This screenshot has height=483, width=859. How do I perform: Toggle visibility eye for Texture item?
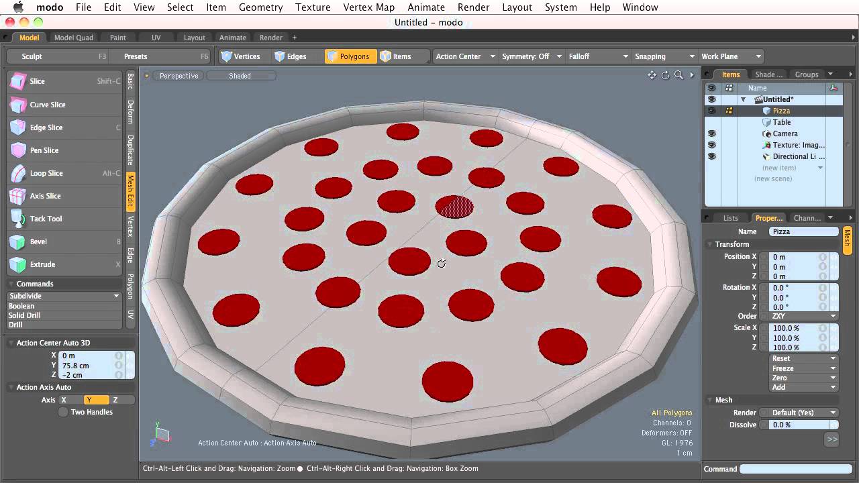(x=711, y=145)
